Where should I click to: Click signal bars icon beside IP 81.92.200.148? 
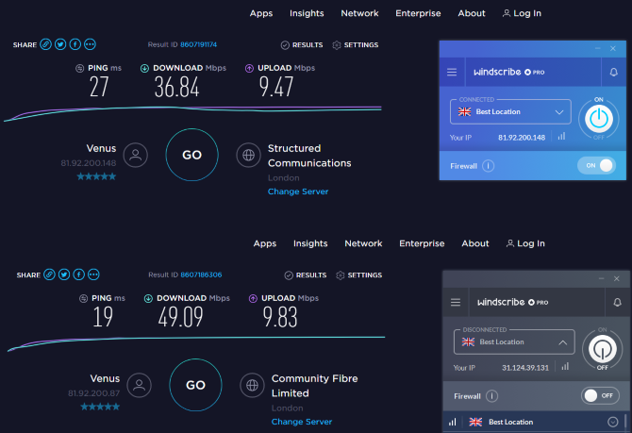pos(561,136)
